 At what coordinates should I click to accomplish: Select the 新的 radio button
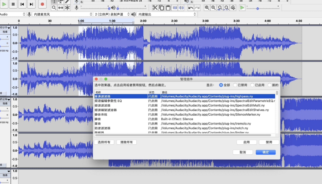(270, 85)
